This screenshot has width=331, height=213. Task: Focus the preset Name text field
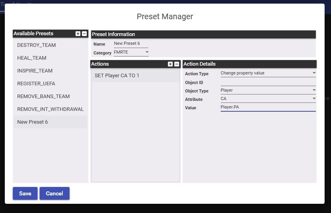tap(131, 44)
